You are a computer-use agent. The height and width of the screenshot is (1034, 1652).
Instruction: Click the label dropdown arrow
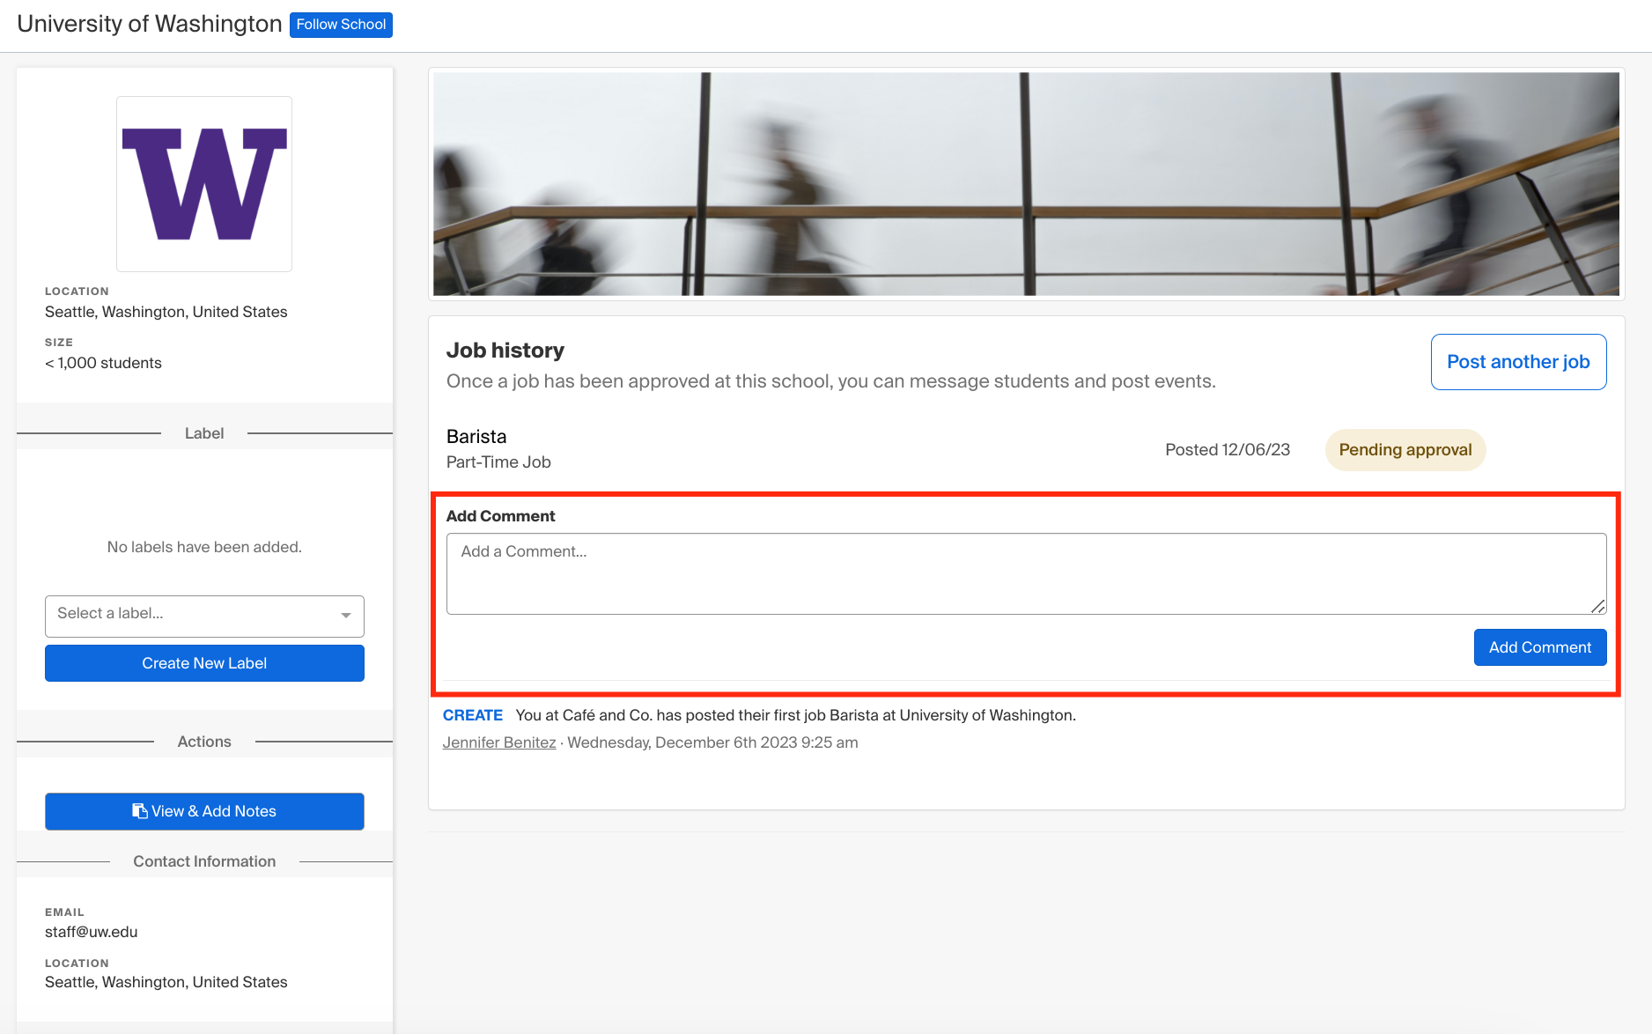(x=346, y=616)
